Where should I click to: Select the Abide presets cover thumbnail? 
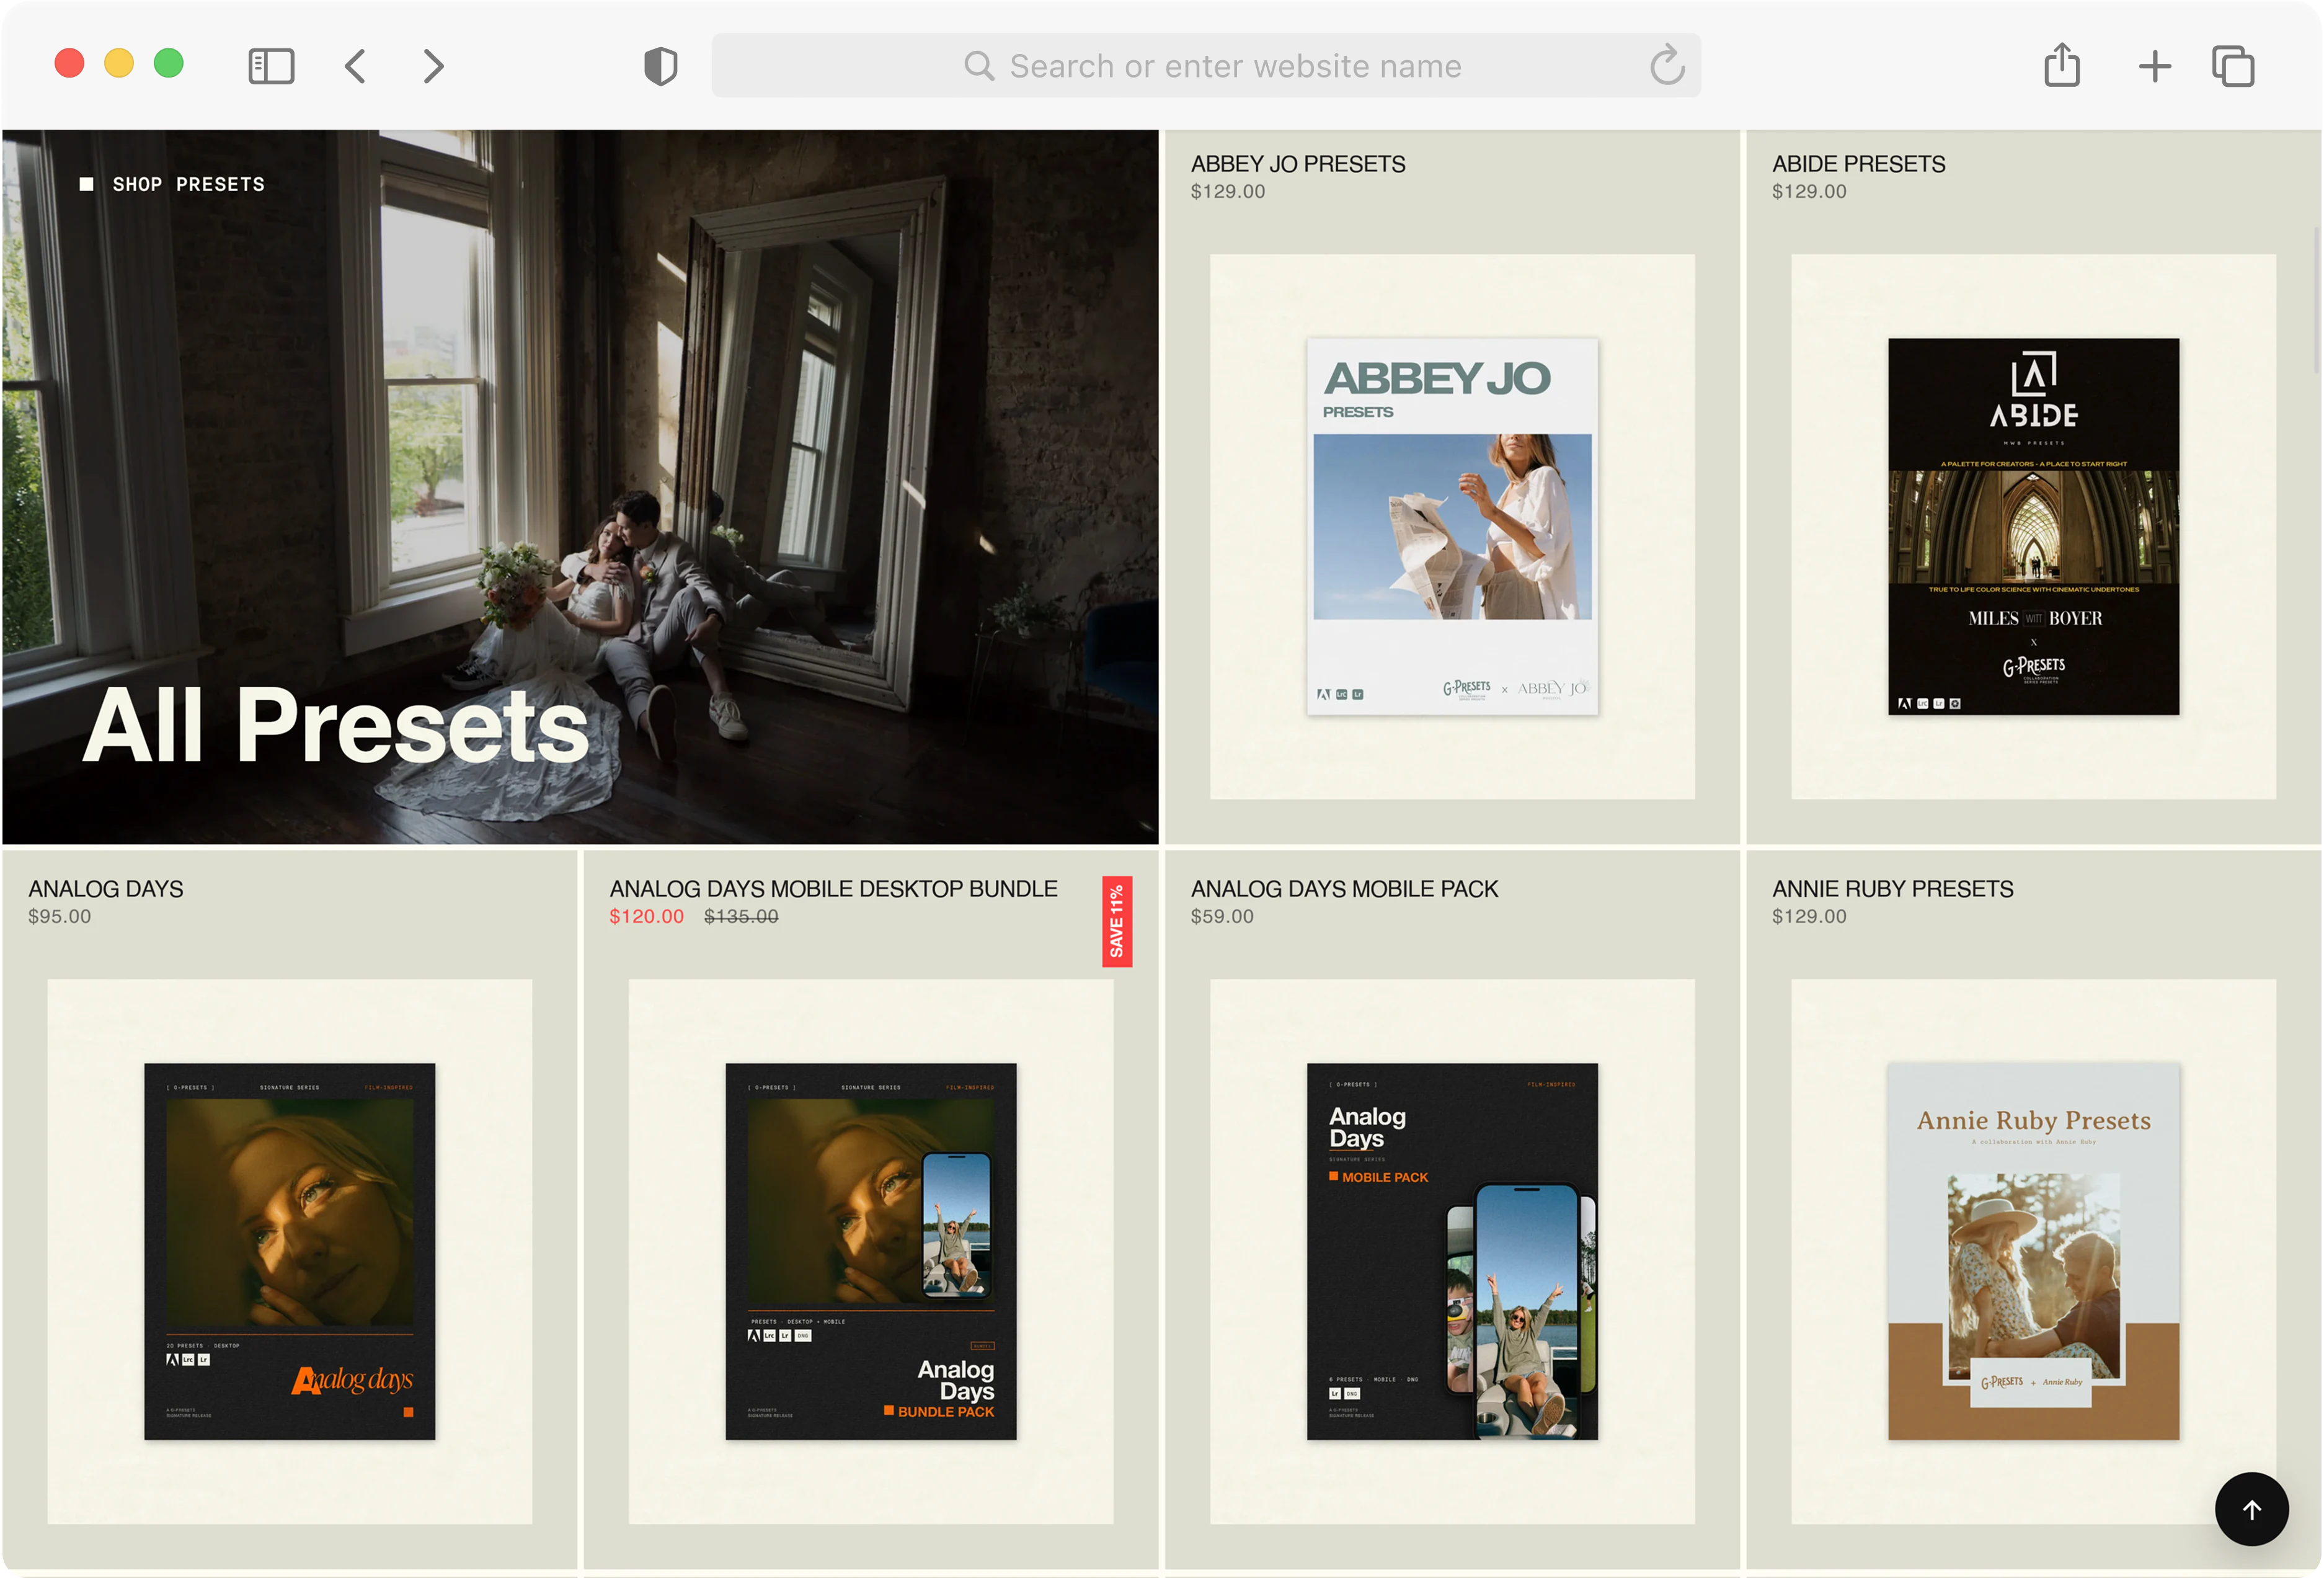coord(2033,527)
